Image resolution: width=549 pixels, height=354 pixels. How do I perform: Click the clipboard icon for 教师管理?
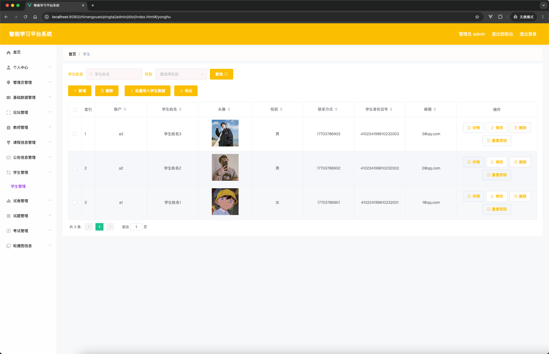point(9,127)
